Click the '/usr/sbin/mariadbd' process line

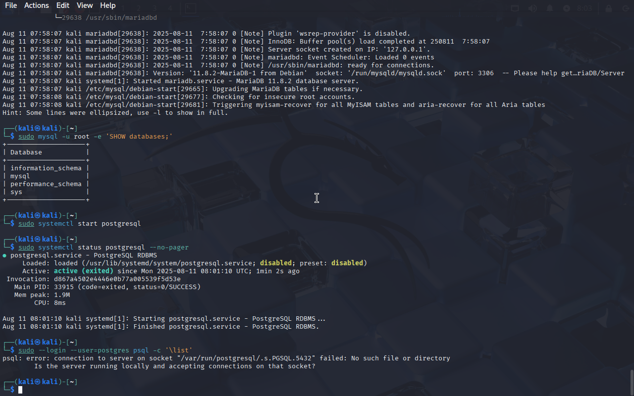tap(106, 18)
